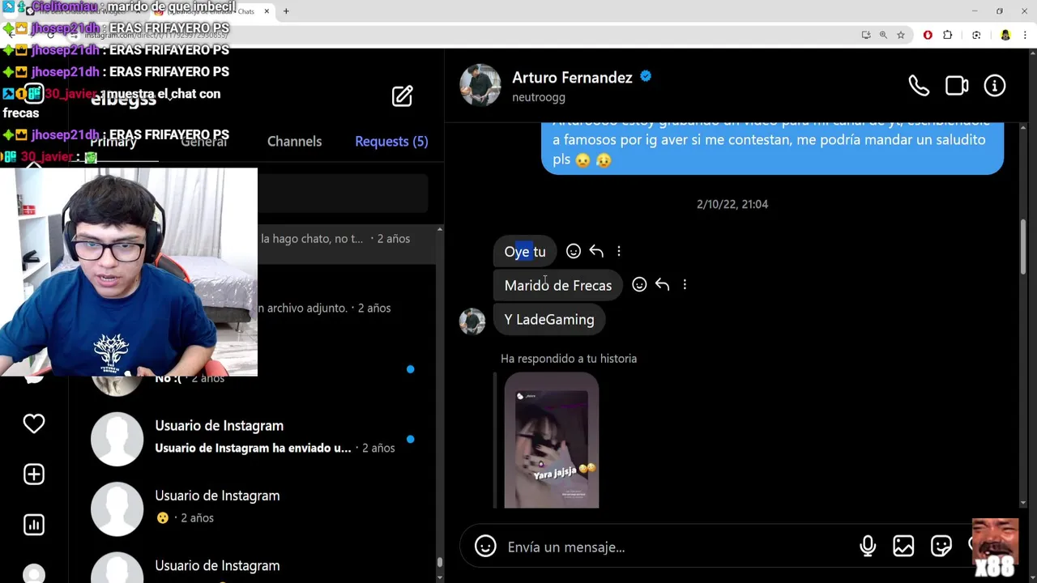The height and width of the screenshot is (583, 1037).
Task: Compose a new message with the pencil icon
Action: 403,96
